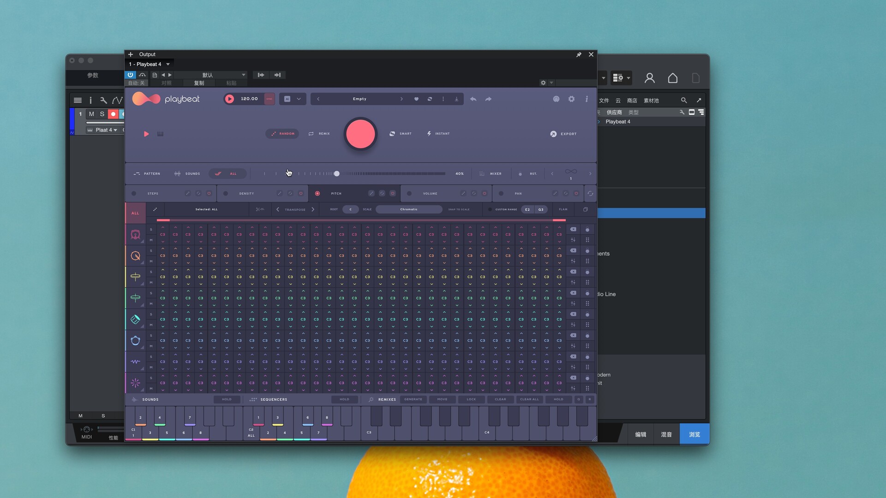Click CLEAR ALL remixes button

[x=529, y=399]
